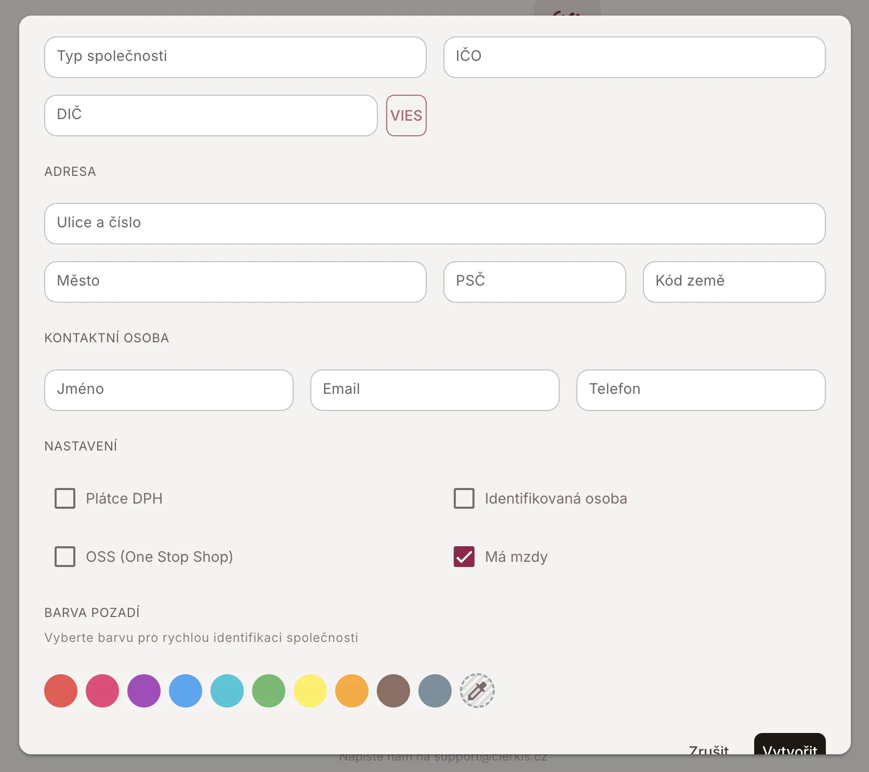Screen dimensions: 869x772
Task: Focus the Telefon contact field
Action: 701,390
